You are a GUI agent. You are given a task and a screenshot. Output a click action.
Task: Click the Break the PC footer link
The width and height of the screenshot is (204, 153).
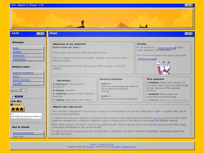pos(129,147)
